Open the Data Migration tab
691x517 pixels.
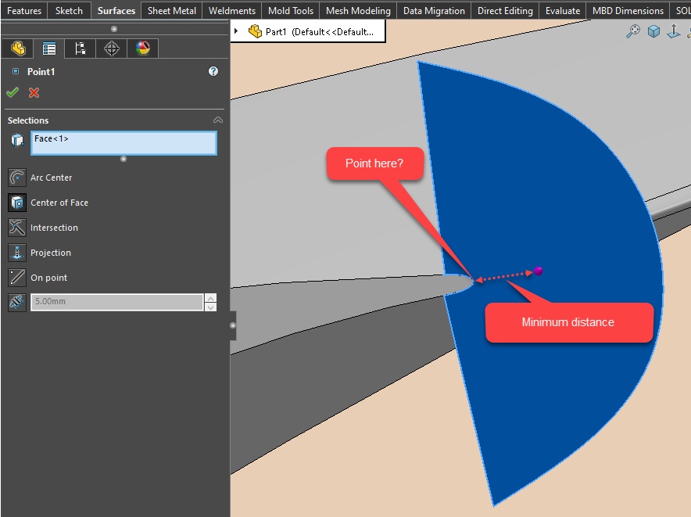pos(434,11)
